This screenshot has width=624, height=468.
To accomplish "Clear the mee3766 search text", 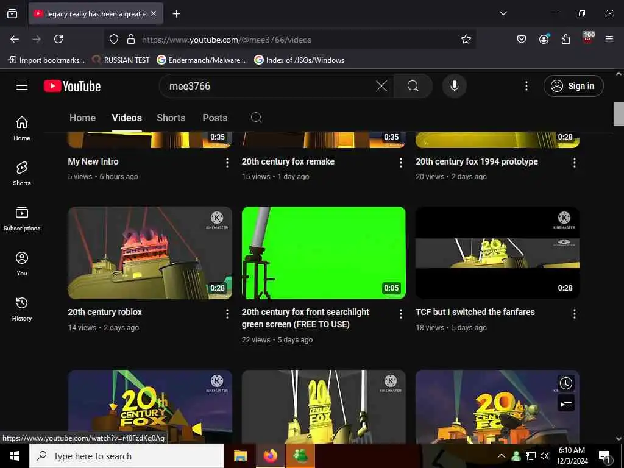I will tap(381, 86).
